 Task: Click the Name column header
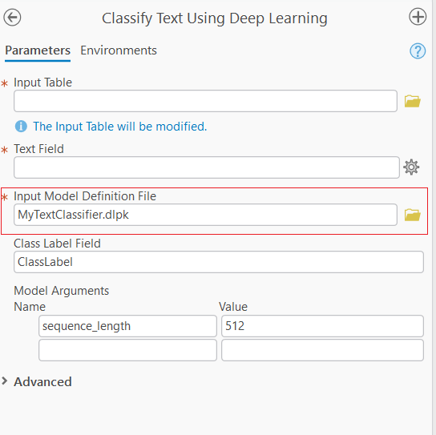30,307
